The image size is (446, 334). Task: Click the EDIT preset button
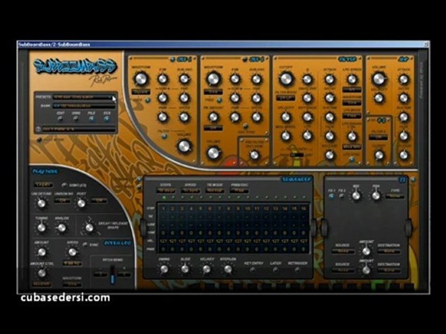pyautogui.click(x=60, y=119)
